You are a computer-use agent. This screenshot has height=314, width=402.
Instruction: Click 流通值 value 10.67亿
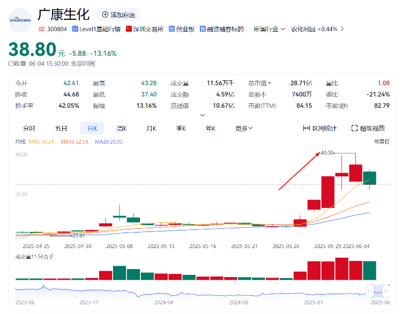pyautogui.click(x=224, y=106)
